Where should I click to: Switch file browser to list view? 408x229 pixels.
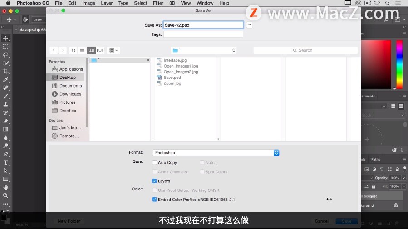[82, 50]
